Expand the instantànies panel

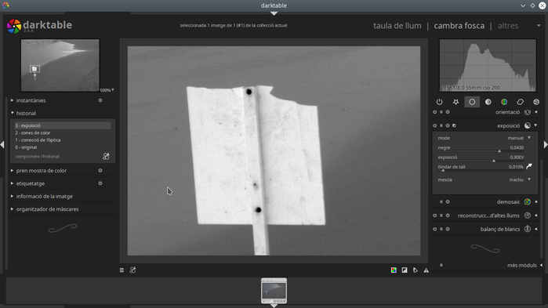pyautogui.click(x=31, y=100)
